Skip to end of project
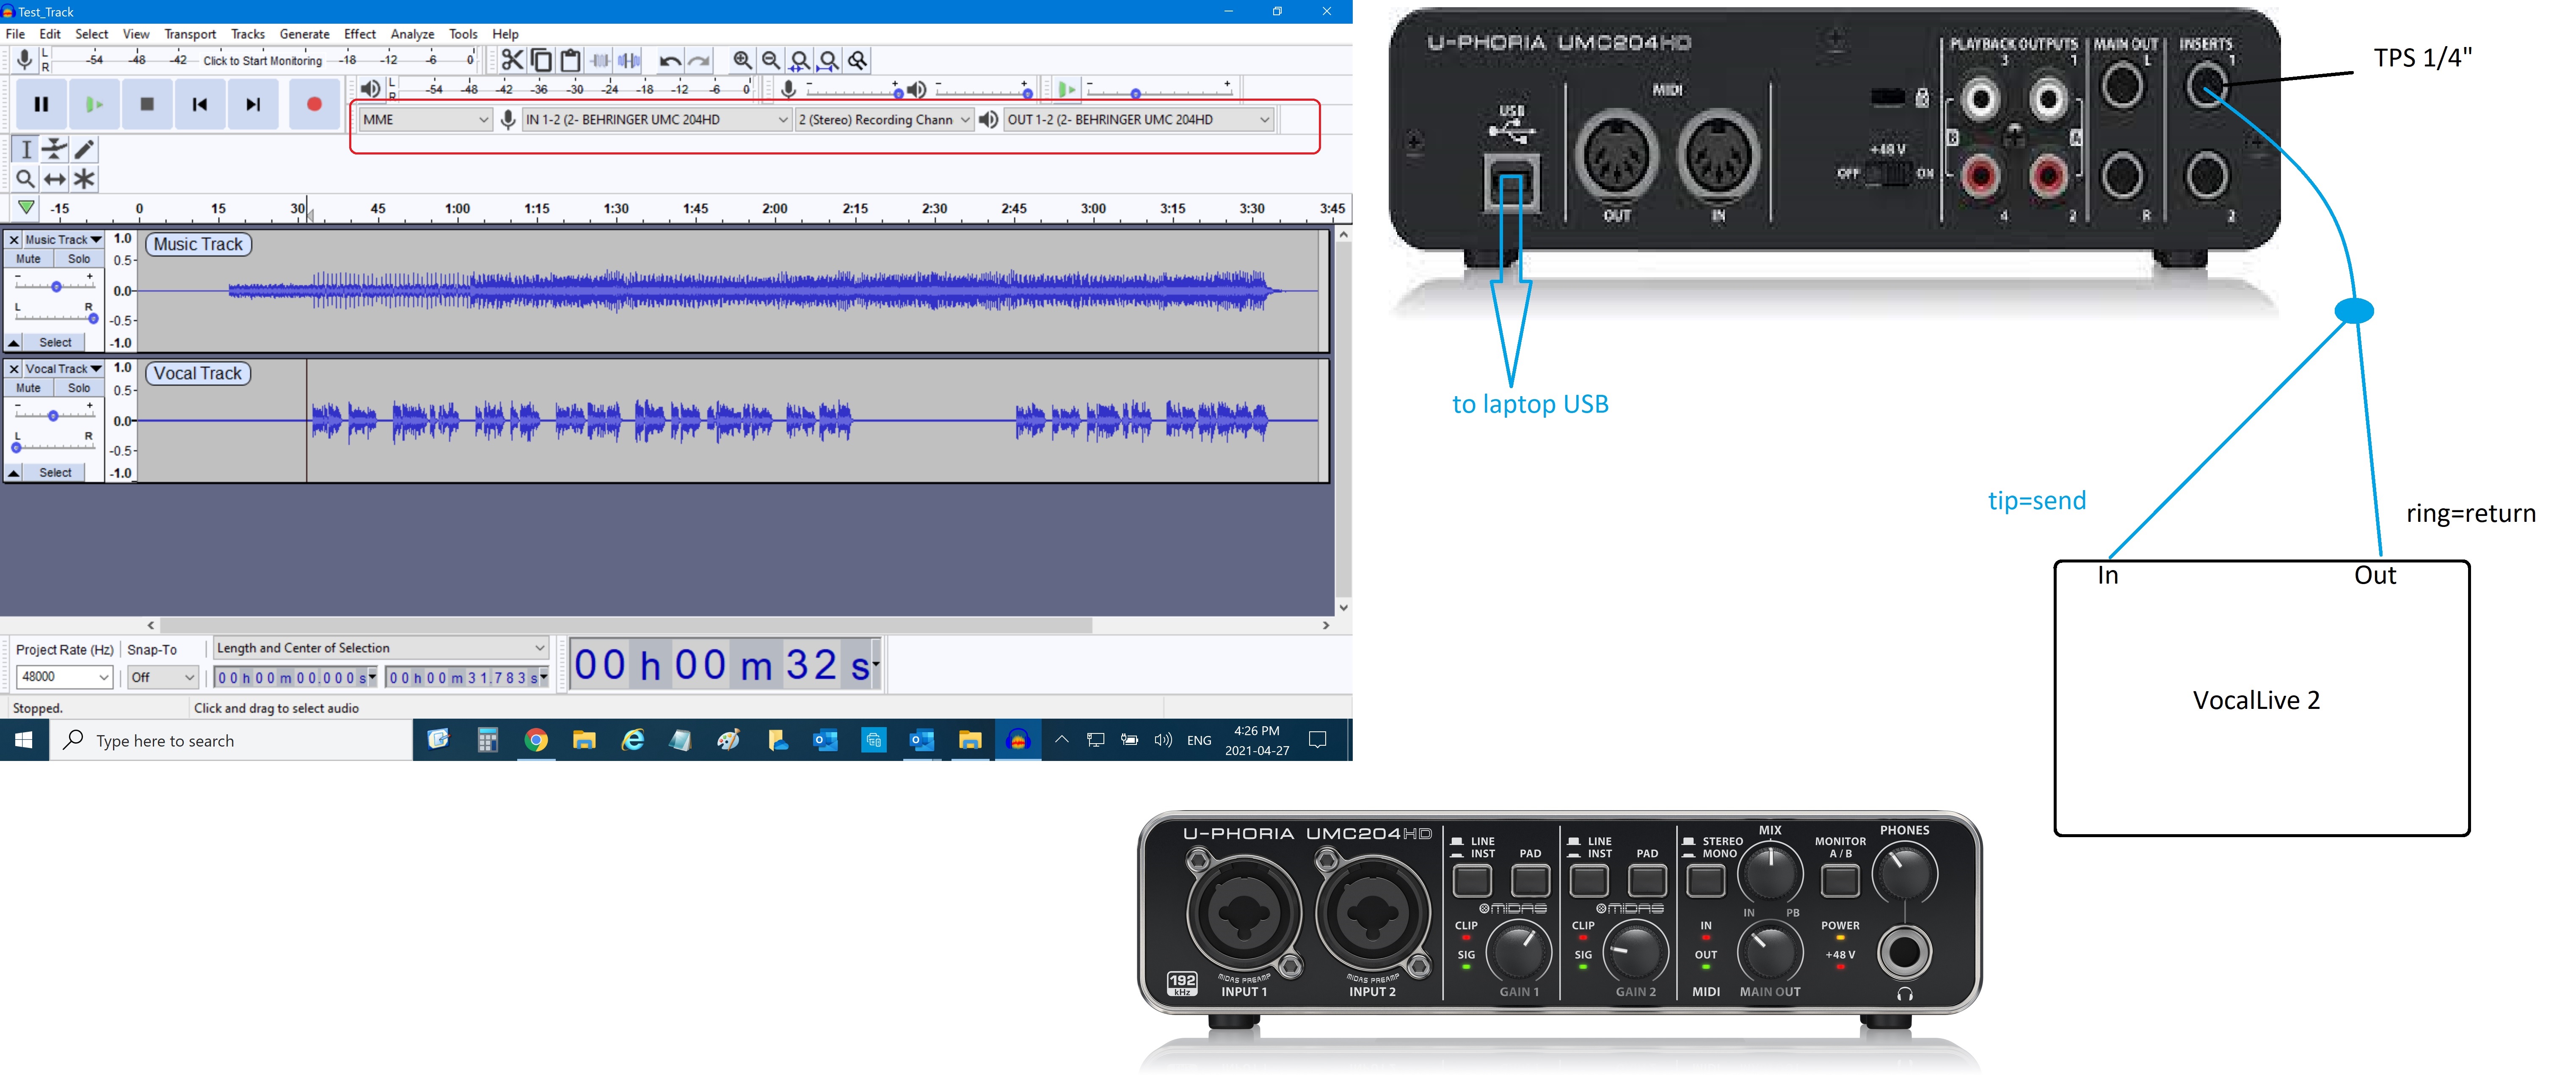Screen dimensions: 2576x1075 253,104
